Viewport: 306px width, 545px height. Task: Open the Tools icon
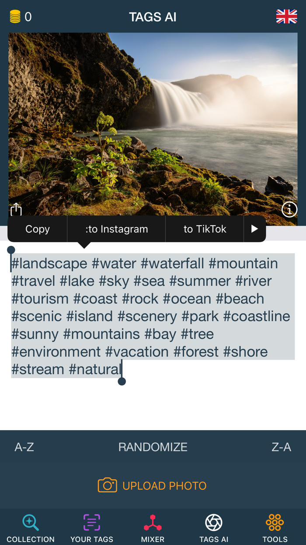[x=275, y=522]
